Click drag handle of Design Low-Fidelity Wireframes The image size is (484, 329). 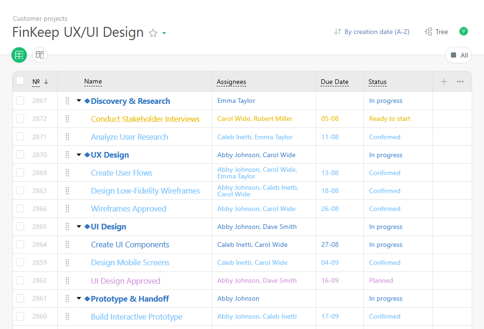click(x=67, y=191)
